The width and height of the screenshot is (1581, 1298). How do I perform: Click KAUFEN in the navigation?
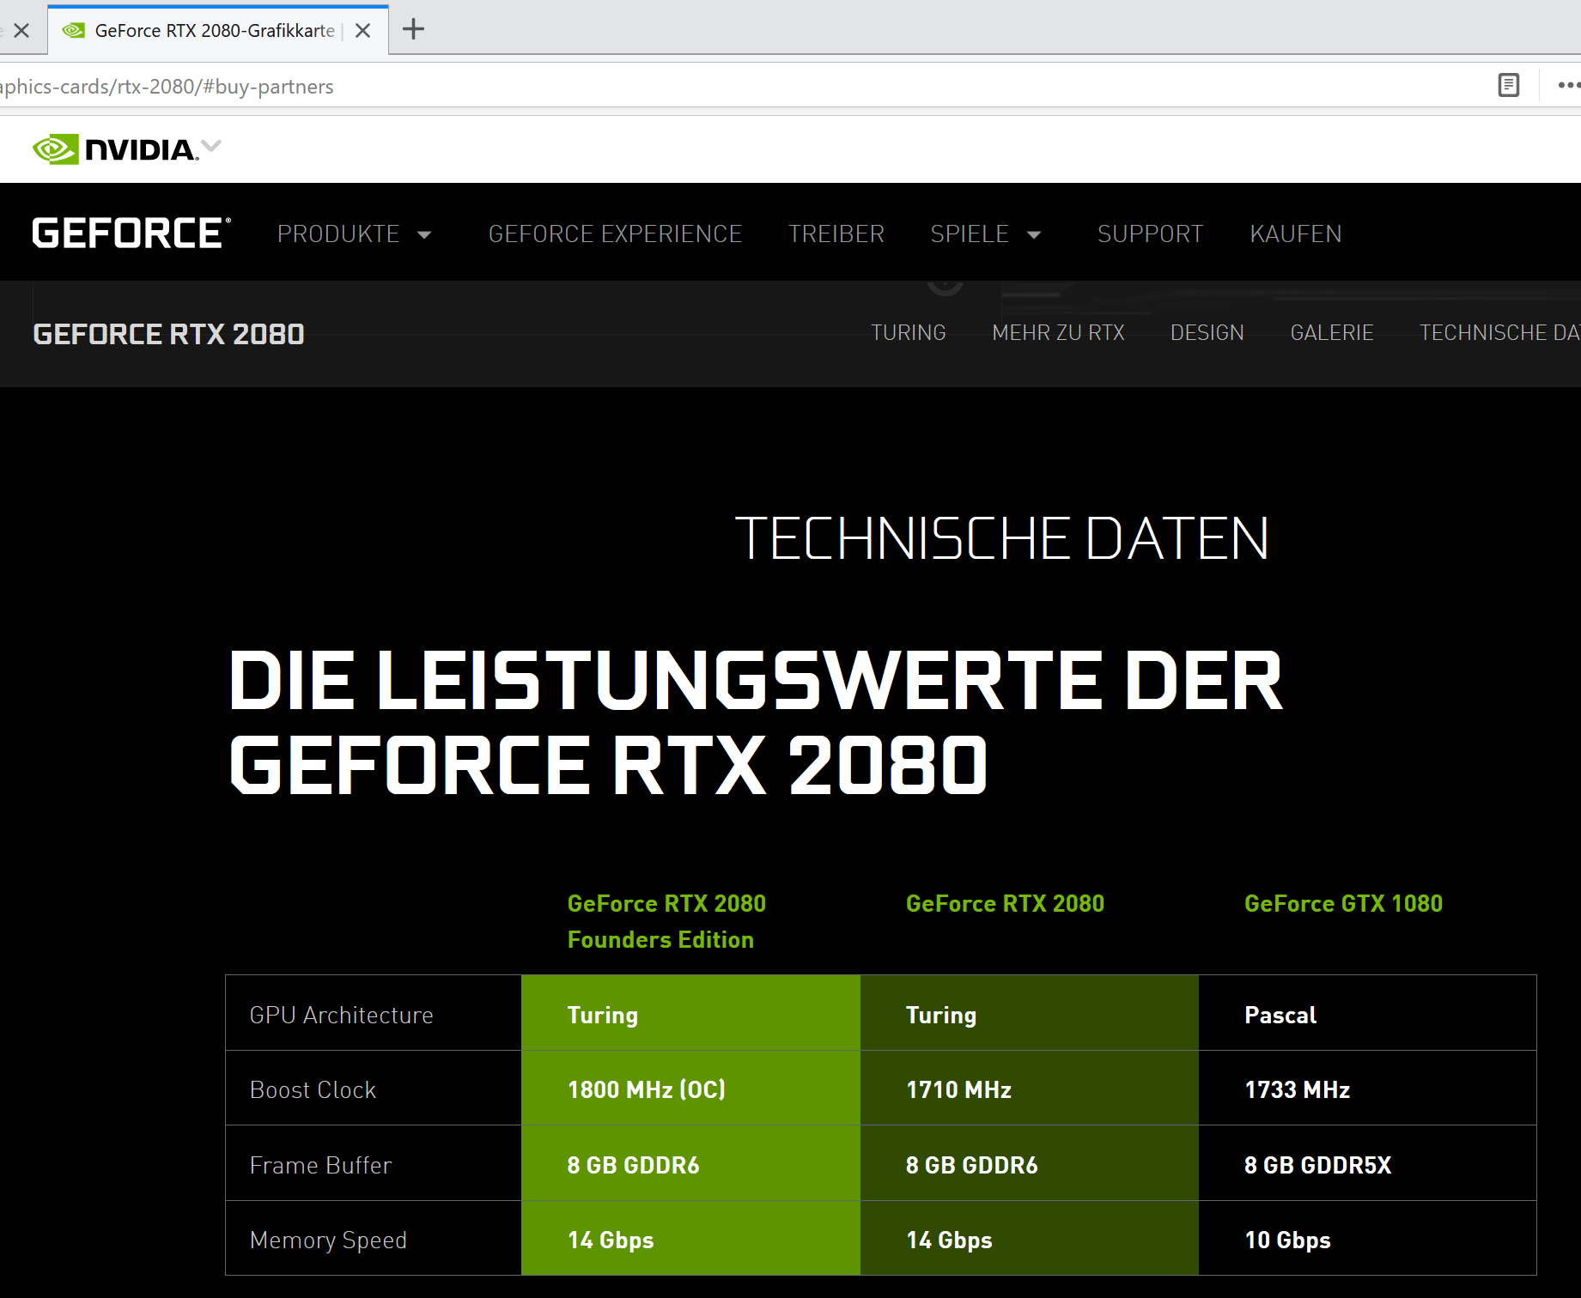tap(1295, 234)
